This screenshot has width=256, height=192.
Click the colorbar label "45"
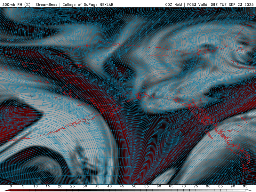pyautogui.click(x=122, y=186)
